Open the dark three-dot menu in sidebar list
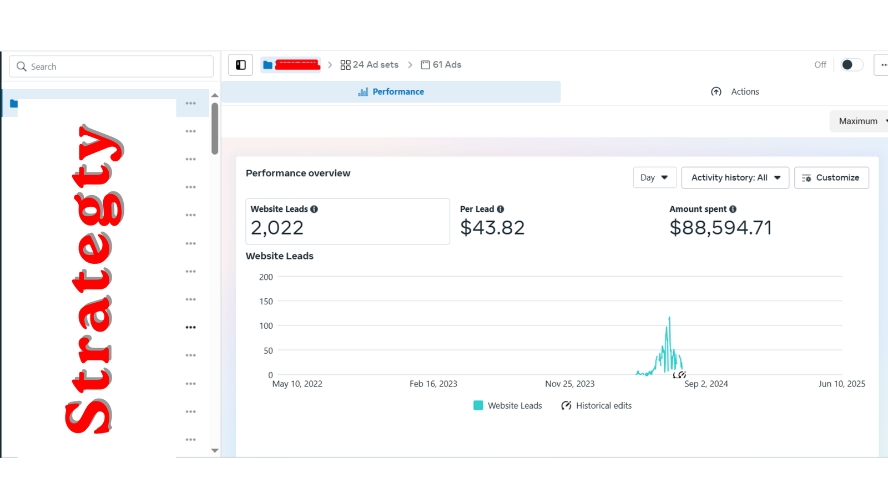Image resolution: width=888 pixels, height=499 pixels. (190, 328)
